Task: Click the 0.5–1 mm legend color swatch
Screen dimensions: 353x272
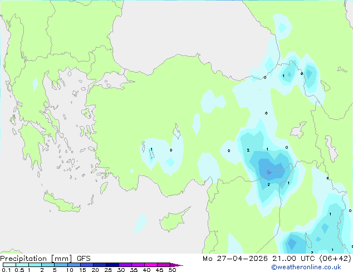Action: (x=22, y=265)
